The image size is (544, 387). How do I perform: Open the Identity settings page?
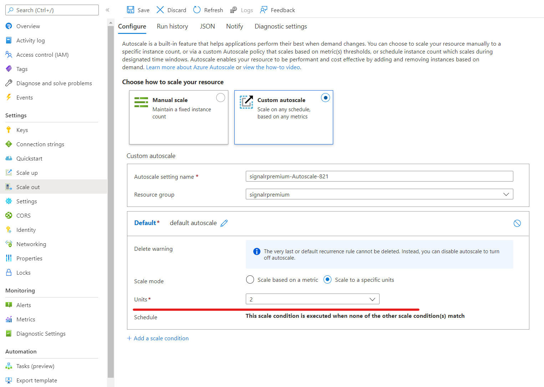(26, 229)
